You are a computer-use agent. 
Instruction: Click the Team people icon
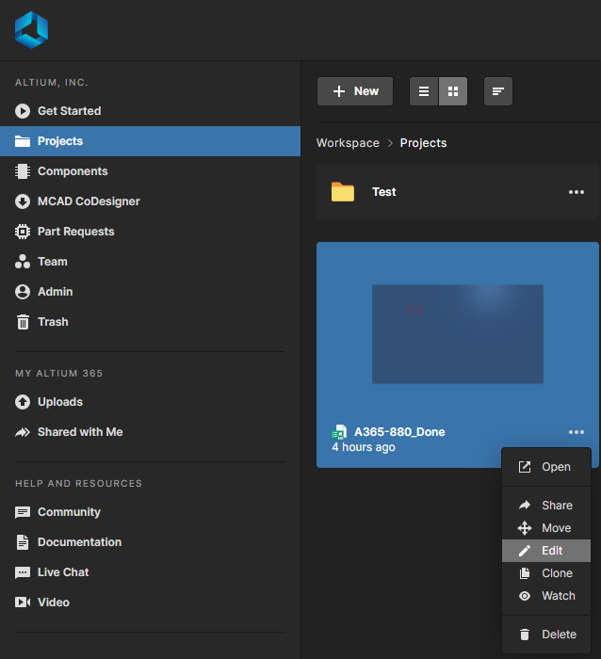(x=23, y=262)
